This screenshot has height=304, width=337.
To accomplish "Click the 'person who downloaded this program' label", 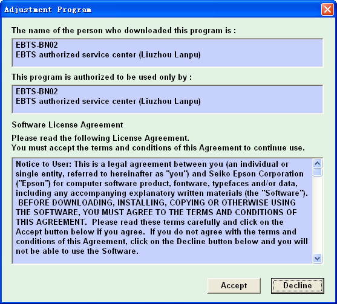I will click(123, 30).
